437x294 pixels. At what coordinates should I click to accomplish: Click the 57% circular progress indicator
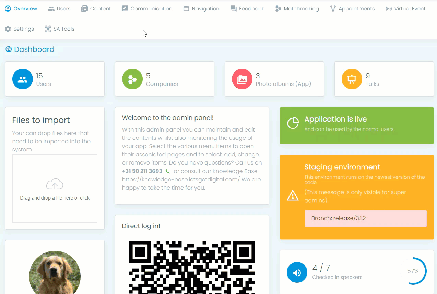pos(413,271)
